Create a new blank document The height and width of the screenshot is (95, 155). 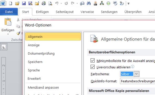pyautogui.click(x=11, y=3)
